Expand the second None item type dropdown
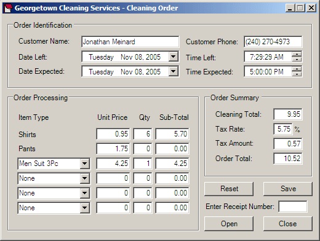Screen dimensions: 320x241 [x=84, y=193]
